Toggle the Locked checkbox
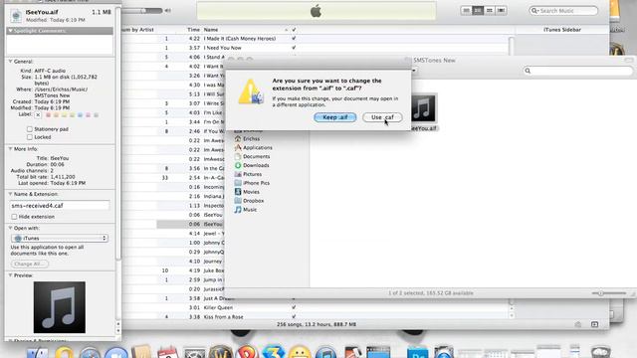637x358 pixels. [30, 137]
